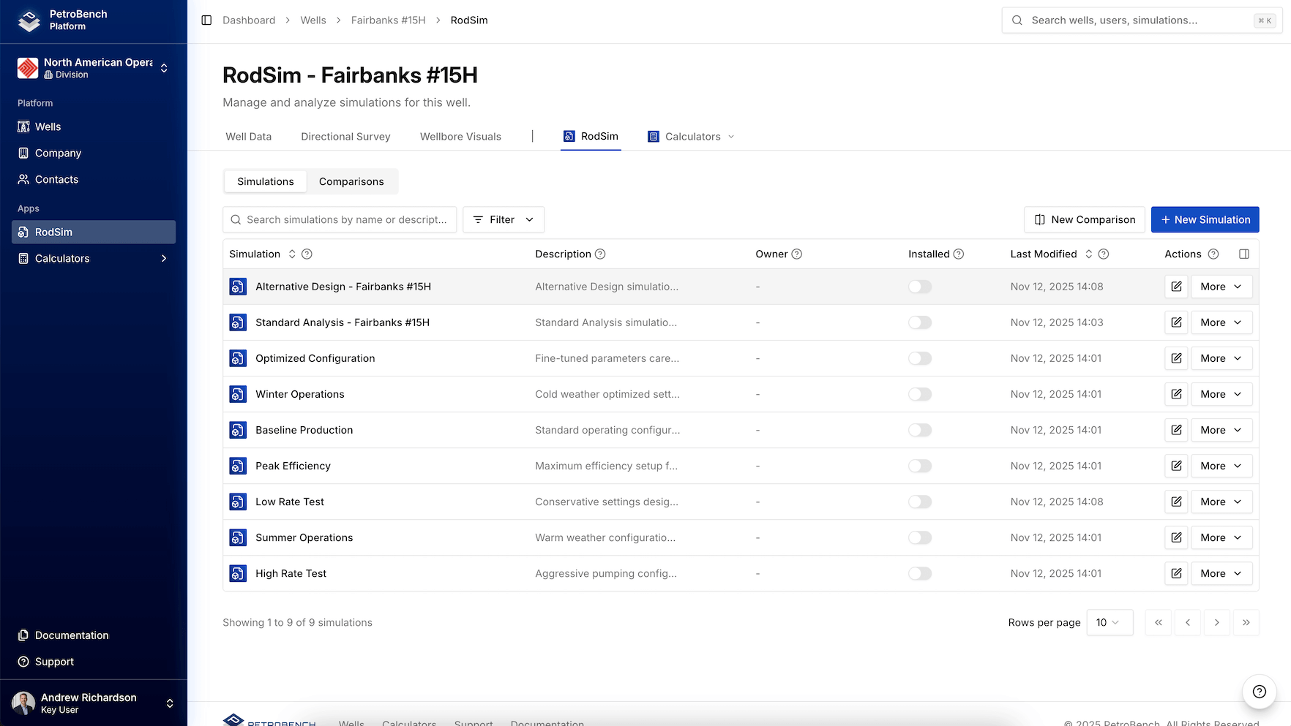Screen dimensions: 1291x726
Task: Click the column visibility icon above Actions
Action: [1244, 254]
